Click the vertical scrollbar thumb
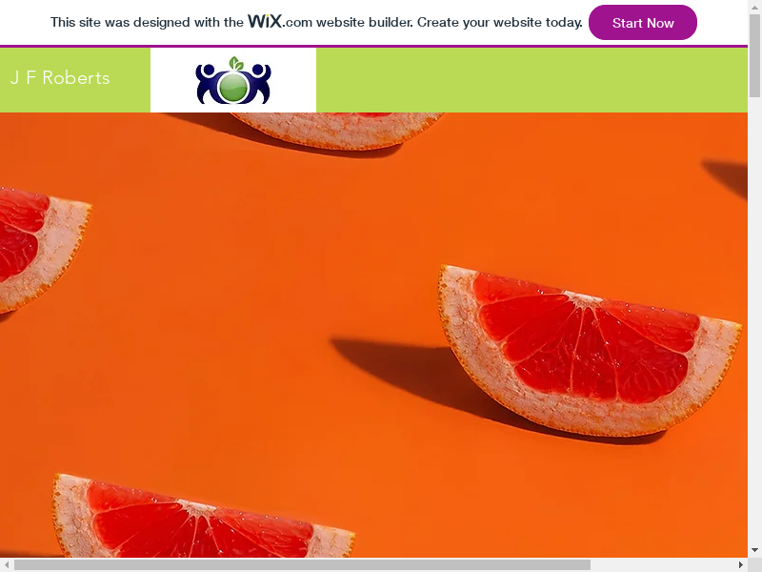Image resolution: width=762 pixels, height=572 pixels. (x=754, y=56)
